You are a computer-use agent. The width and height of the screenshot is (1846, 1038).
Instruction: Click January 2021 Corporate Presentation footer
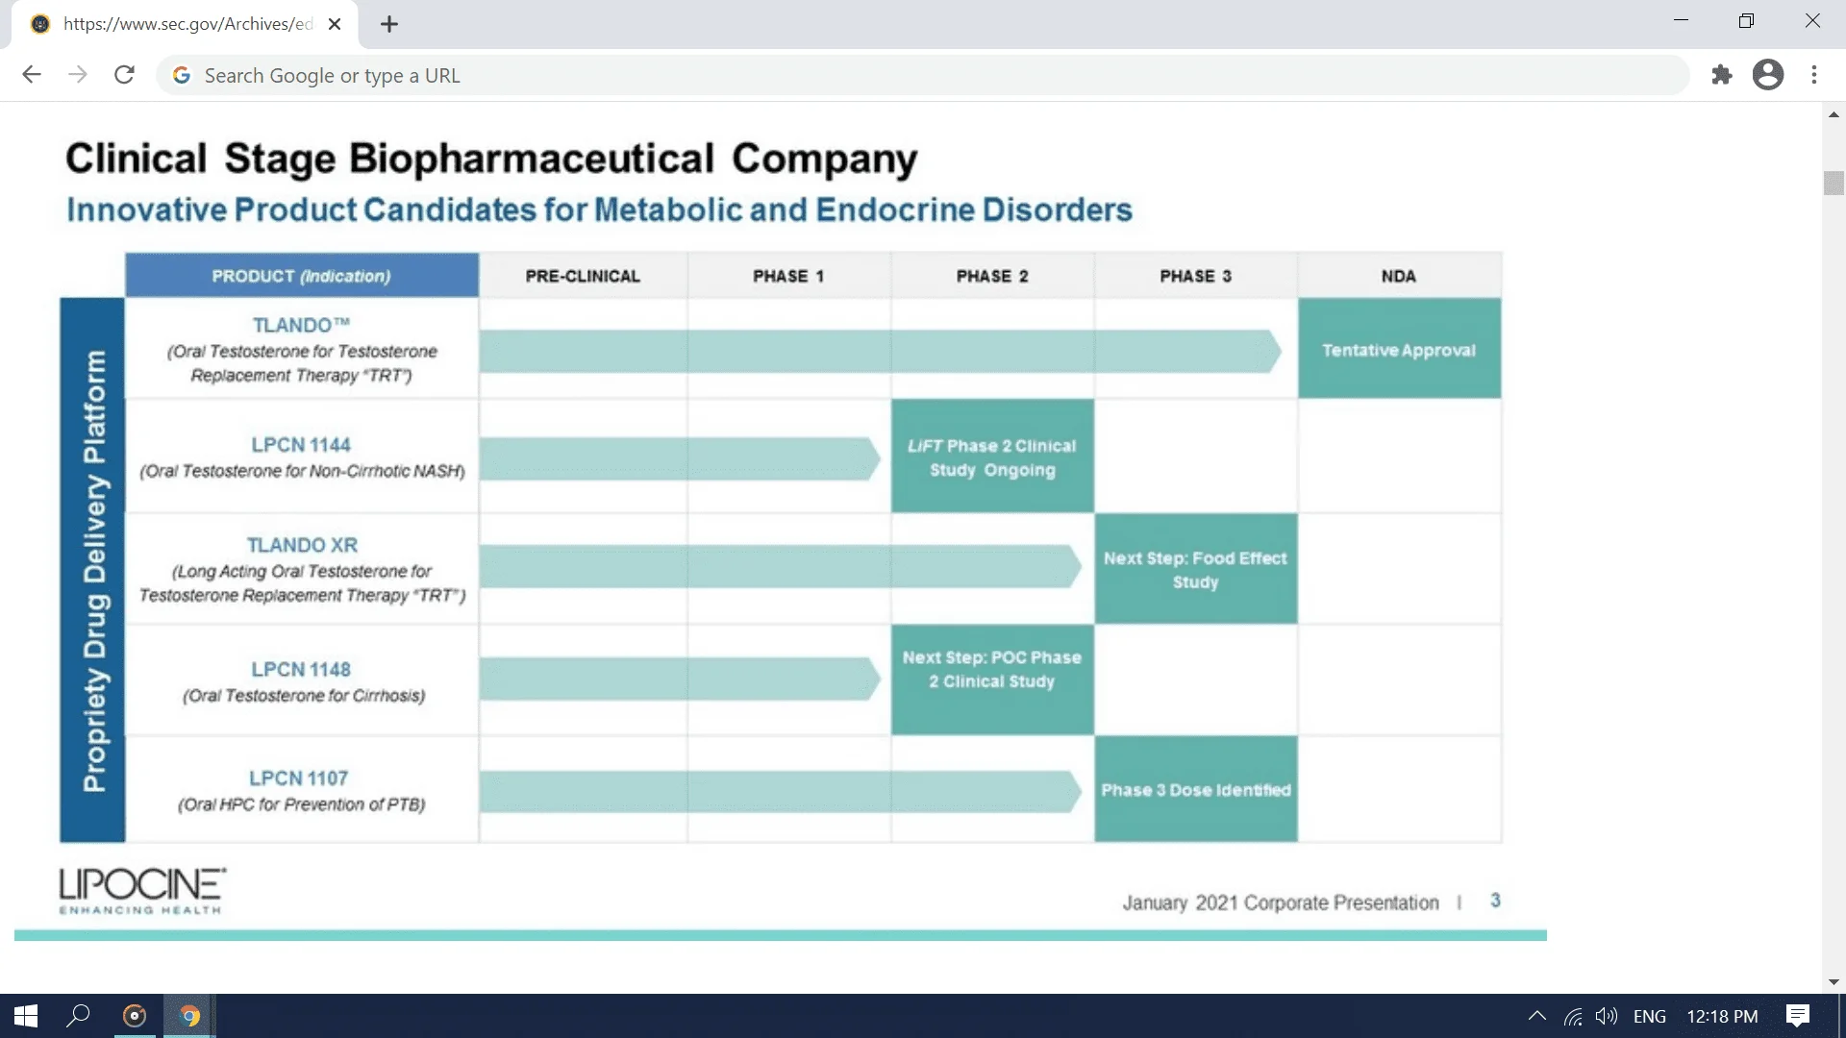[1281, 902]
